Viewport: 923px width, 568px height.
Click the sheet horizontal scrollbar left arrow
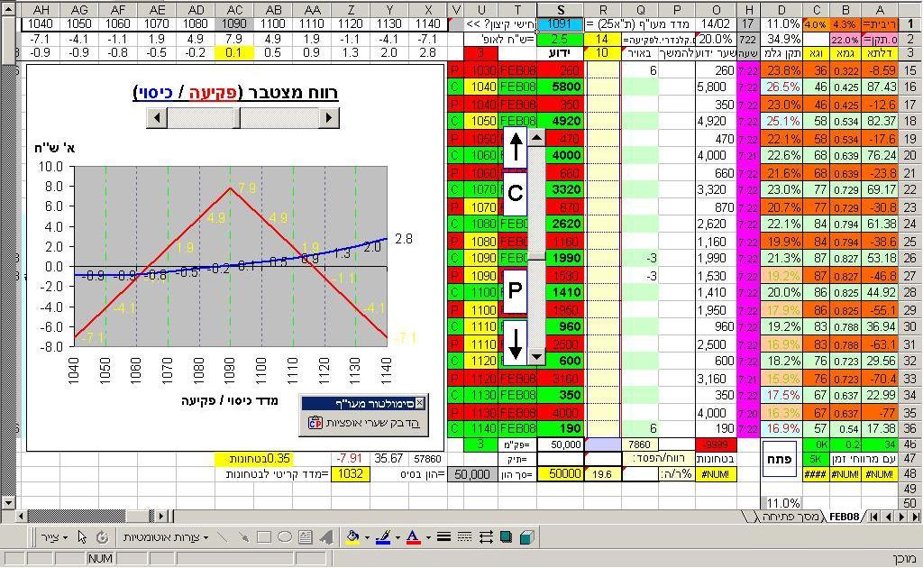22,517
